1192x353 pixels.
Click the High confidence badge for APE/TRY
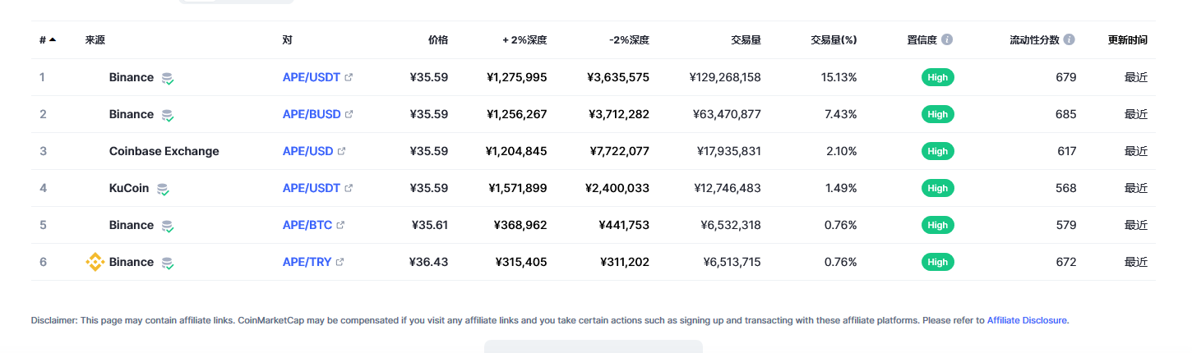point(938,262)
